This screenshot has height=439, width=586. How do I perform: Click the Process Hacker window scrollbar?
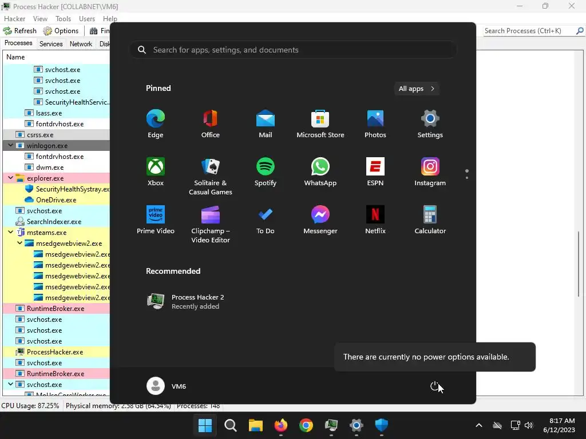[579, 264]
